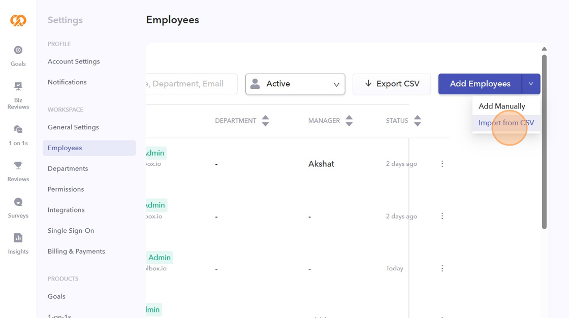
Task: Click the Export CSV button
Action: [392, 84]
